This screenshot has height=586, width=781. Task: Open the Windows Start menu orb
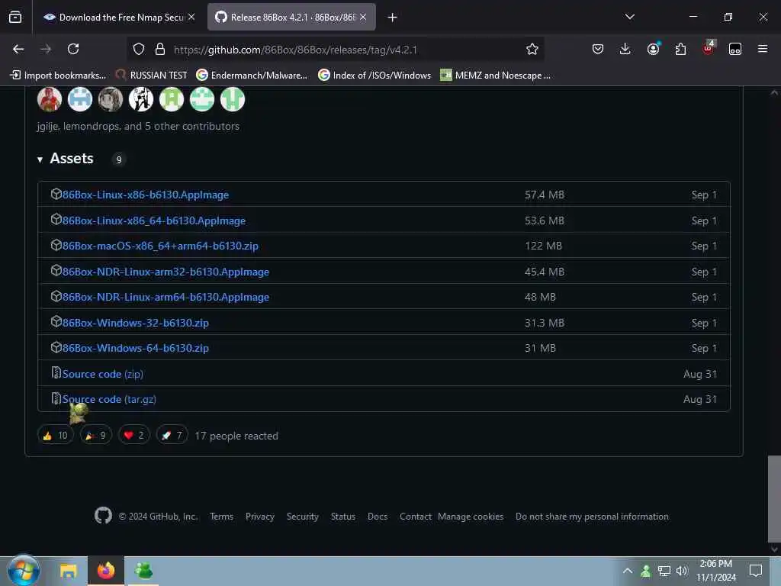click(23, 571)
